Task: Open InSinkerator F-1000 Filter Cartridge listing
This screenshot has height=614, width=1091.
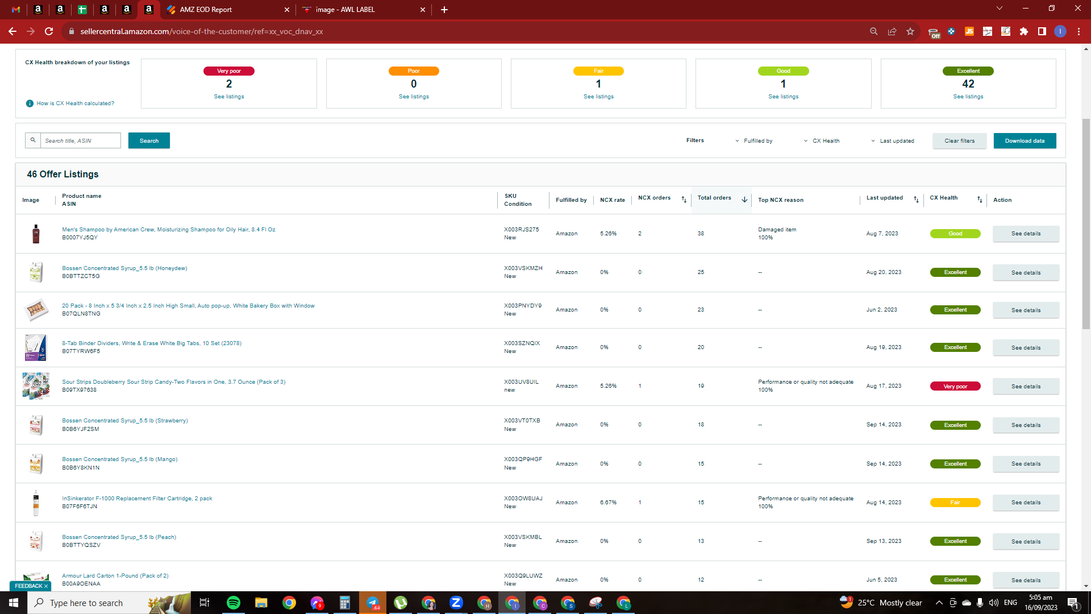Action: tap(137, 499)
